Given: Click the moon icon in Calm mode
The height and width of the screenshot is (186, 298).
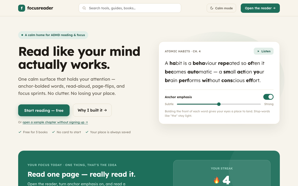Looking at the screenshot, I should pos(212,8).
